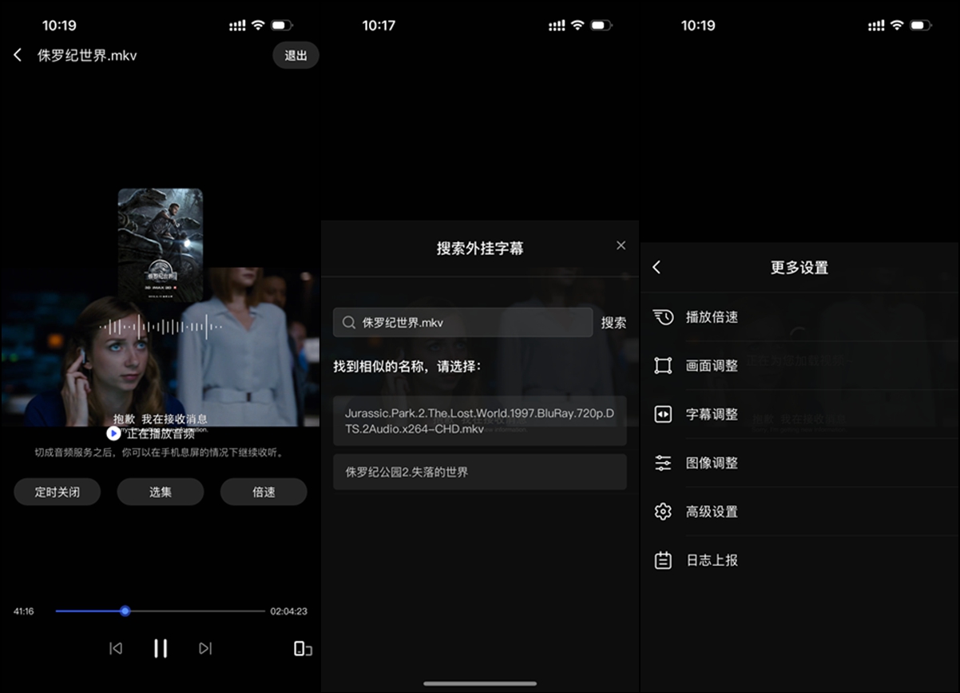Image resolution: width=960 pixels, height=693 pixels.
Task: Open 倍速 playback speed options
Action: point(264,492)
